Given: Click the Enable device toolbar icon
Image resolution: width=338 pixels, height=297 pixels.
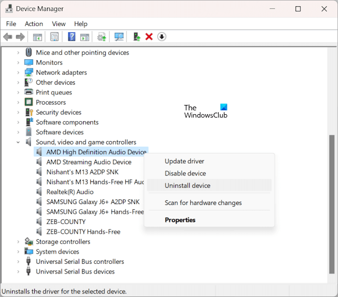Looking at the screenshot, I should pyautogui.click(x=137, y=37).
